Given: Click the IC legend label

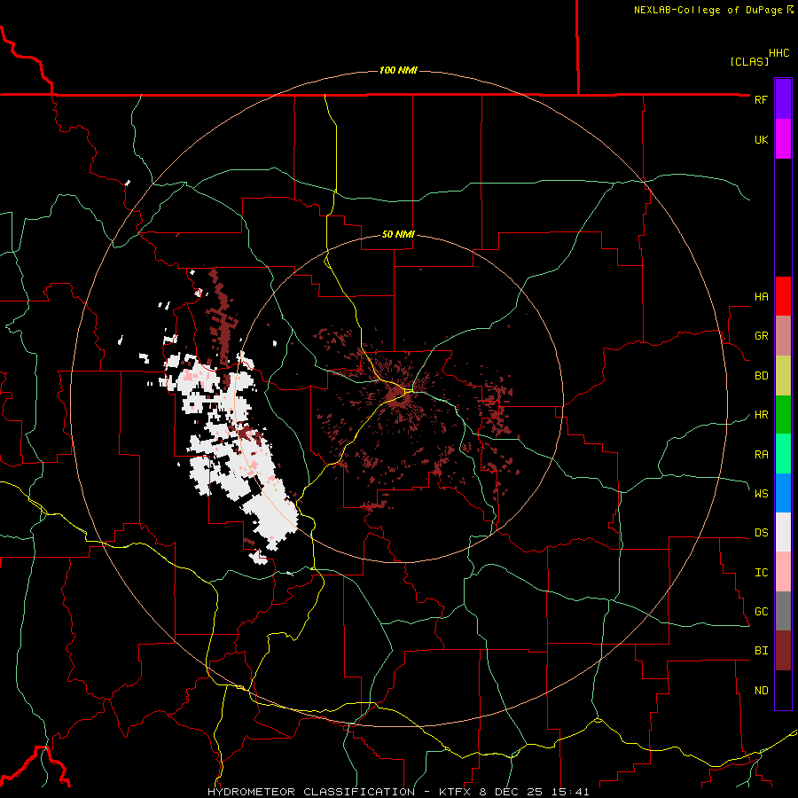Looking at the screenshot, I should [x=761, y=572].
